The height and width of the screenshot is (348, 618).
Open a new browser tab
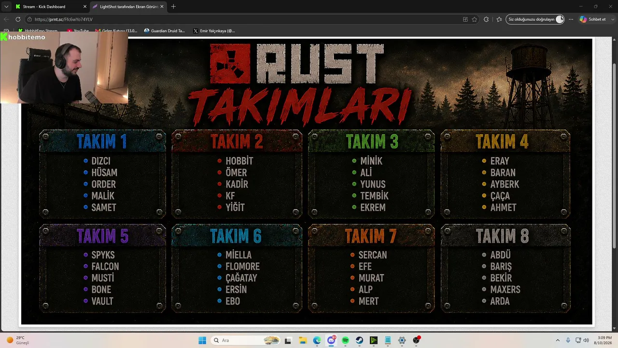pos(173,7)
